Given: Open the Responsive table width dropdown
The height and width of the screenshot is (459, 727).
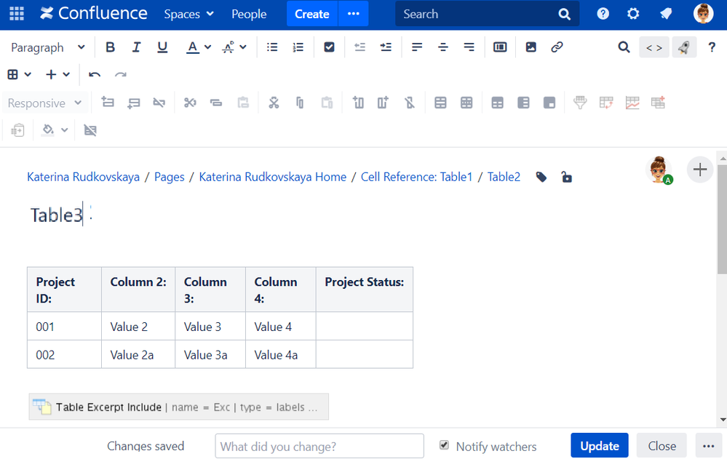Looking at the screenshot, I should [44, 103].
